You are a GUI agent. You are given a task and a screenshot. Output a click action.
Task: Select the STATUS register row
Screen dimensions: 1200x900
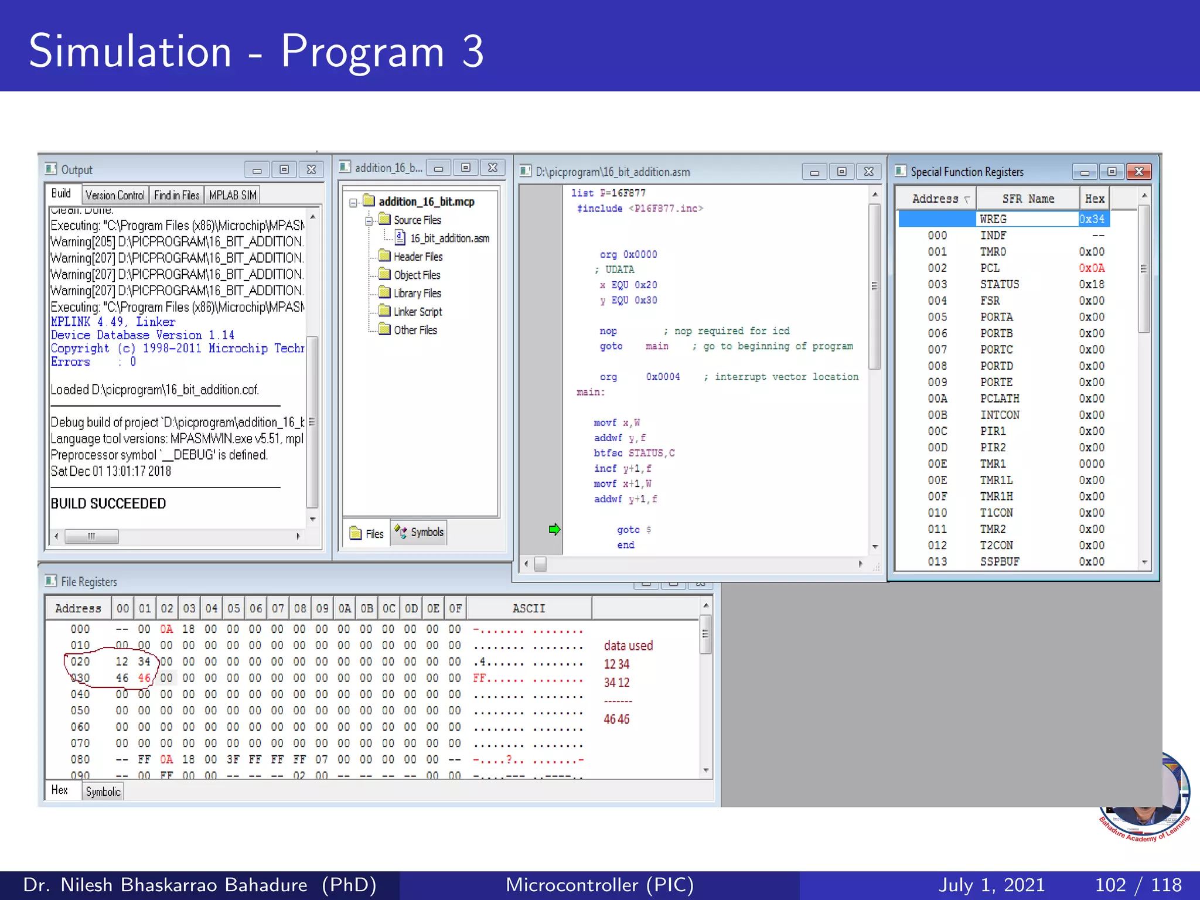(1004, 284)
